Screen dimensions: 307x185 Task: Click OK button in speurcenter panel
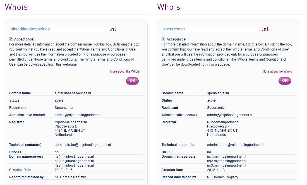pos(285,81)
